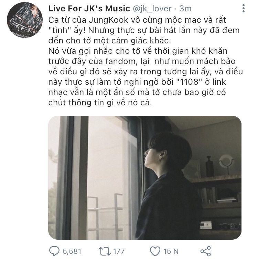258x260 pixels.
Task: Click the tweet's last line "chút thông tin gì về nó cả"
Action: coord(100,103)
